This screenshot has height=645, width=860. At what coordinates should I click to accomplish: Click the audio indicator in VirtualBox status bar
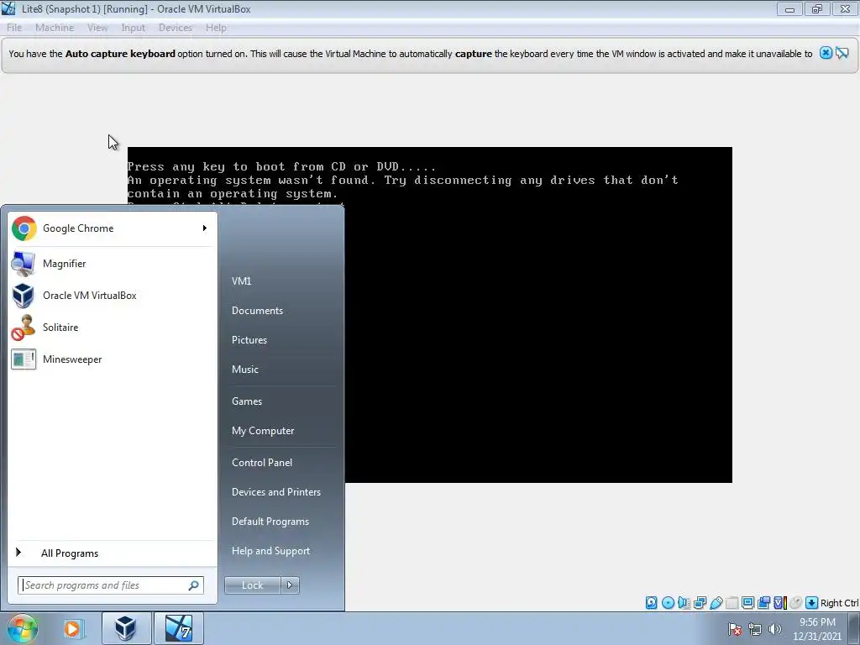684,603
